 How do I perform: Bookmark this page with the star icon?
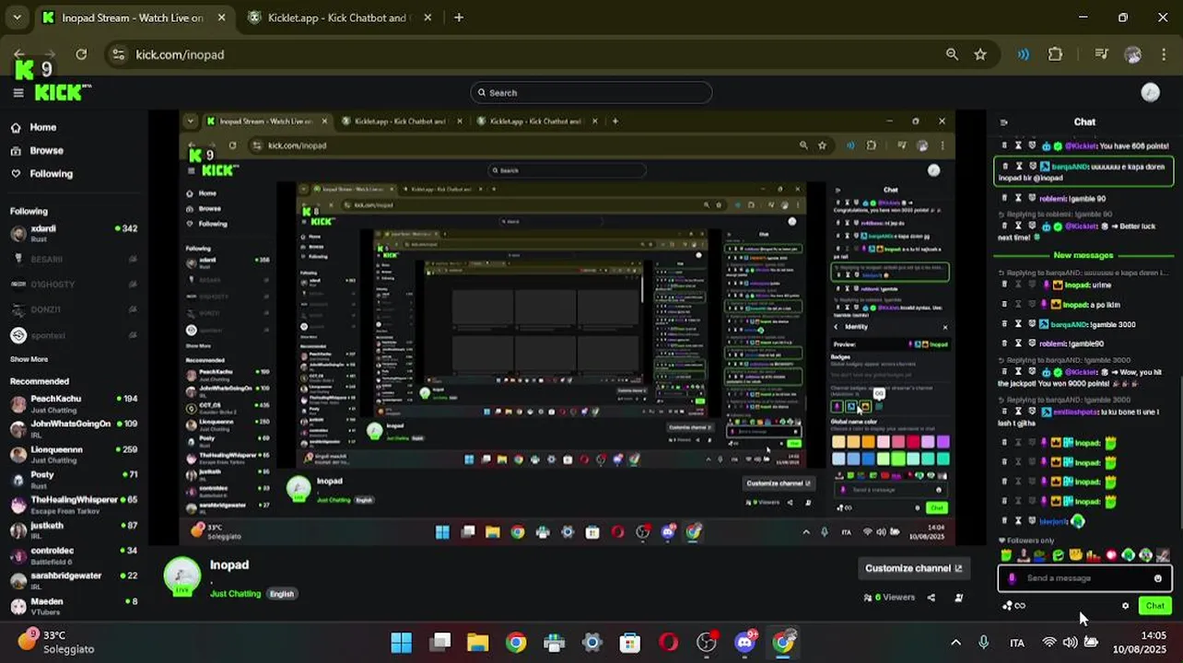tap(980, 54)
